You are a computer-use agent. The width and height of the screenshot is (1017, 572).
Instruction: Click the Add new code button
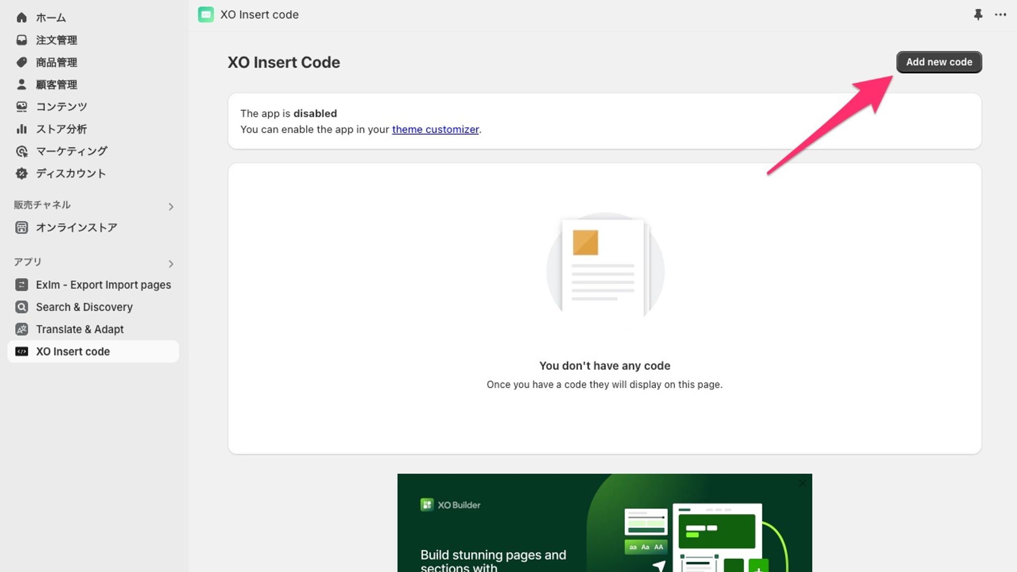939,62
